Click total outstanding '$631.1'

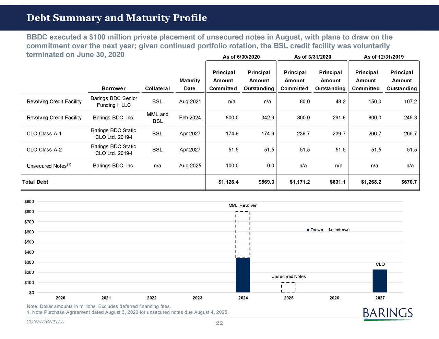point(337,182)
